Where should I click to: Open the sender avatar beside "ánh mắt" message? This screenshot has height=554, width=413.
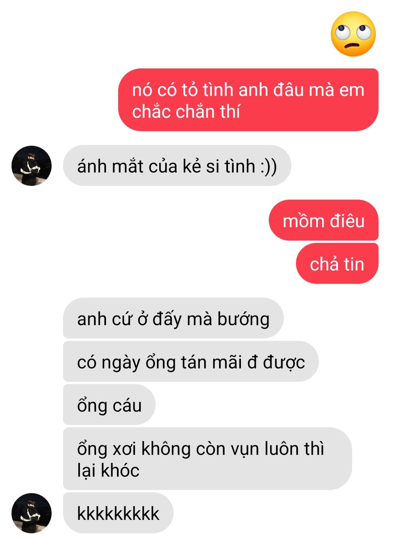pos(31,166)
